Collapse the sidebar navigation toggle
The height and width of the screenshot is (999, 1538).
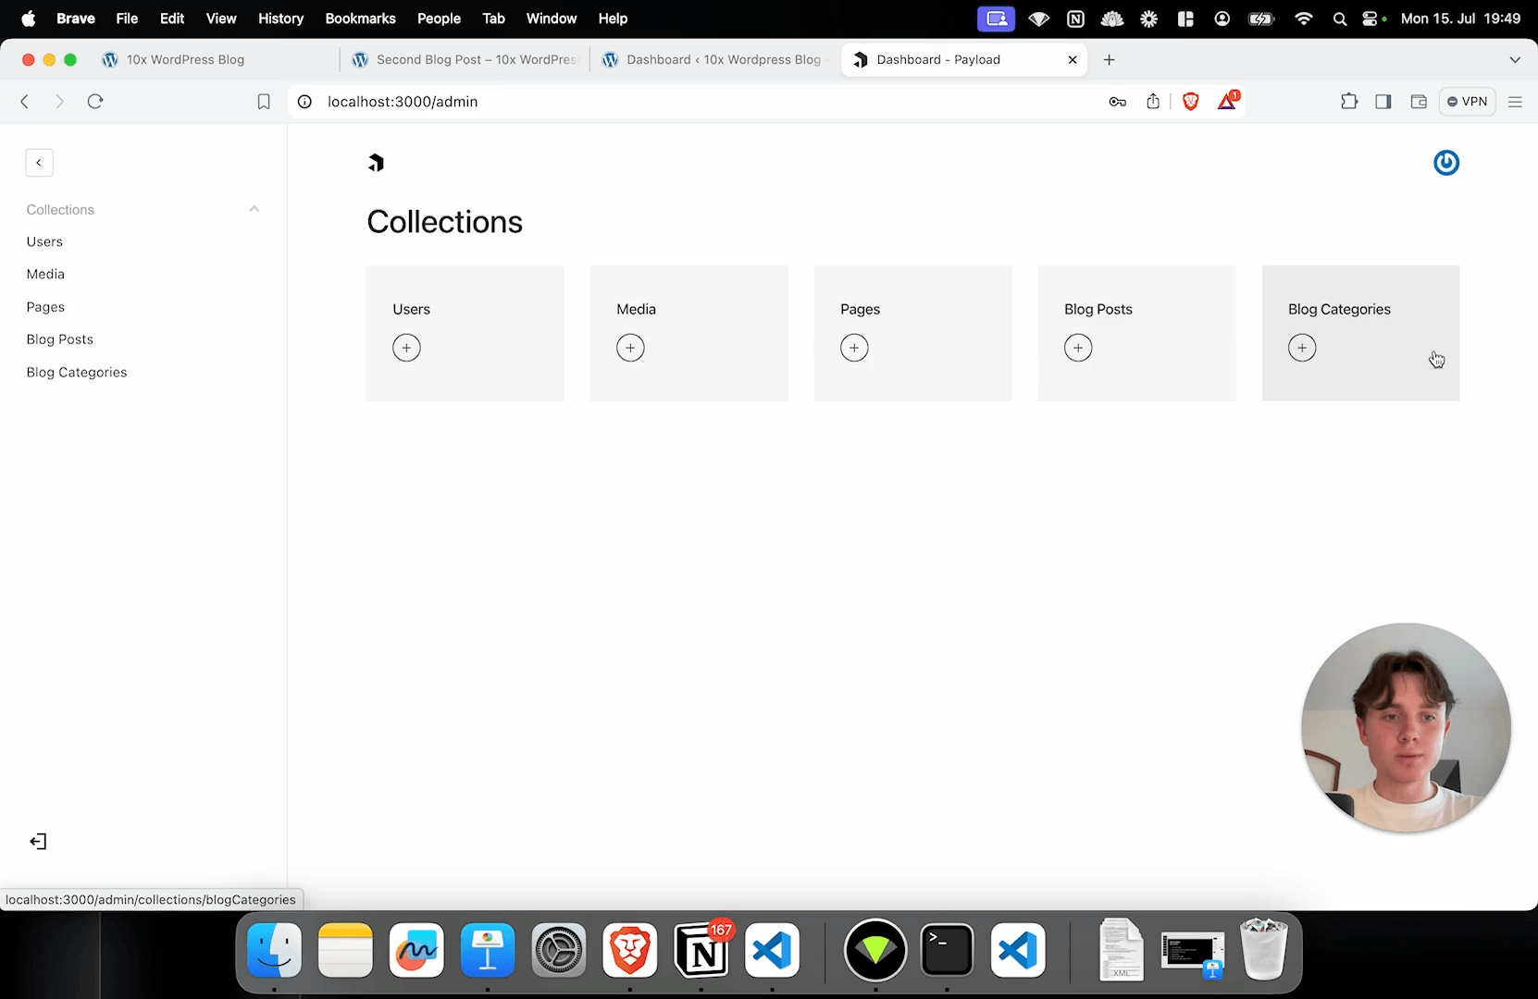[x=39, y=163]
